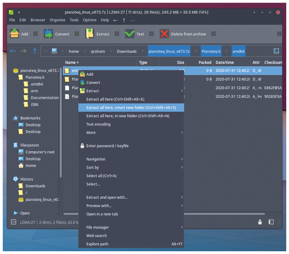Click the Bookmarks star icon
The height and width of the screenshot is (254, 289).
(16, 118)
